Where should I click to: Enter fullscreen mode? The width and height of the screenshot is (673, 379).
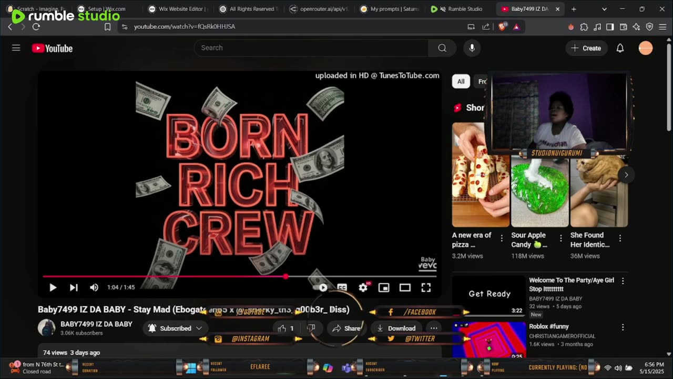tap(426, 287)
